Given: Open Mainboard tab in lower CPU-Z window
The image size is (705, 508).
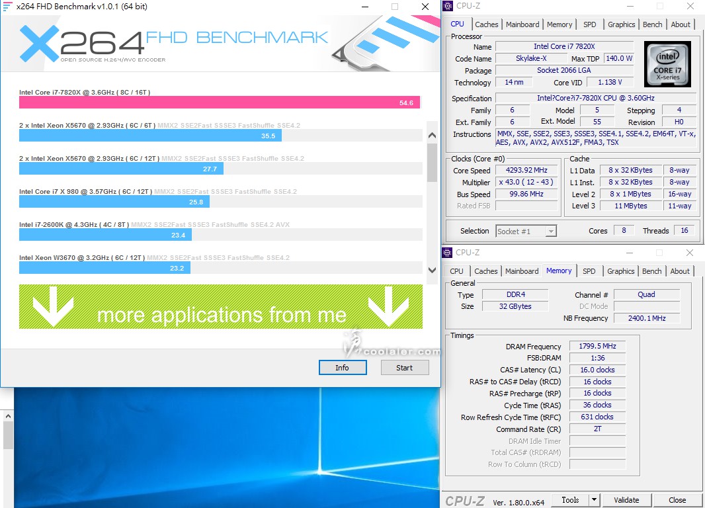Looking at the screenshot, I should (x=522, y=271).
